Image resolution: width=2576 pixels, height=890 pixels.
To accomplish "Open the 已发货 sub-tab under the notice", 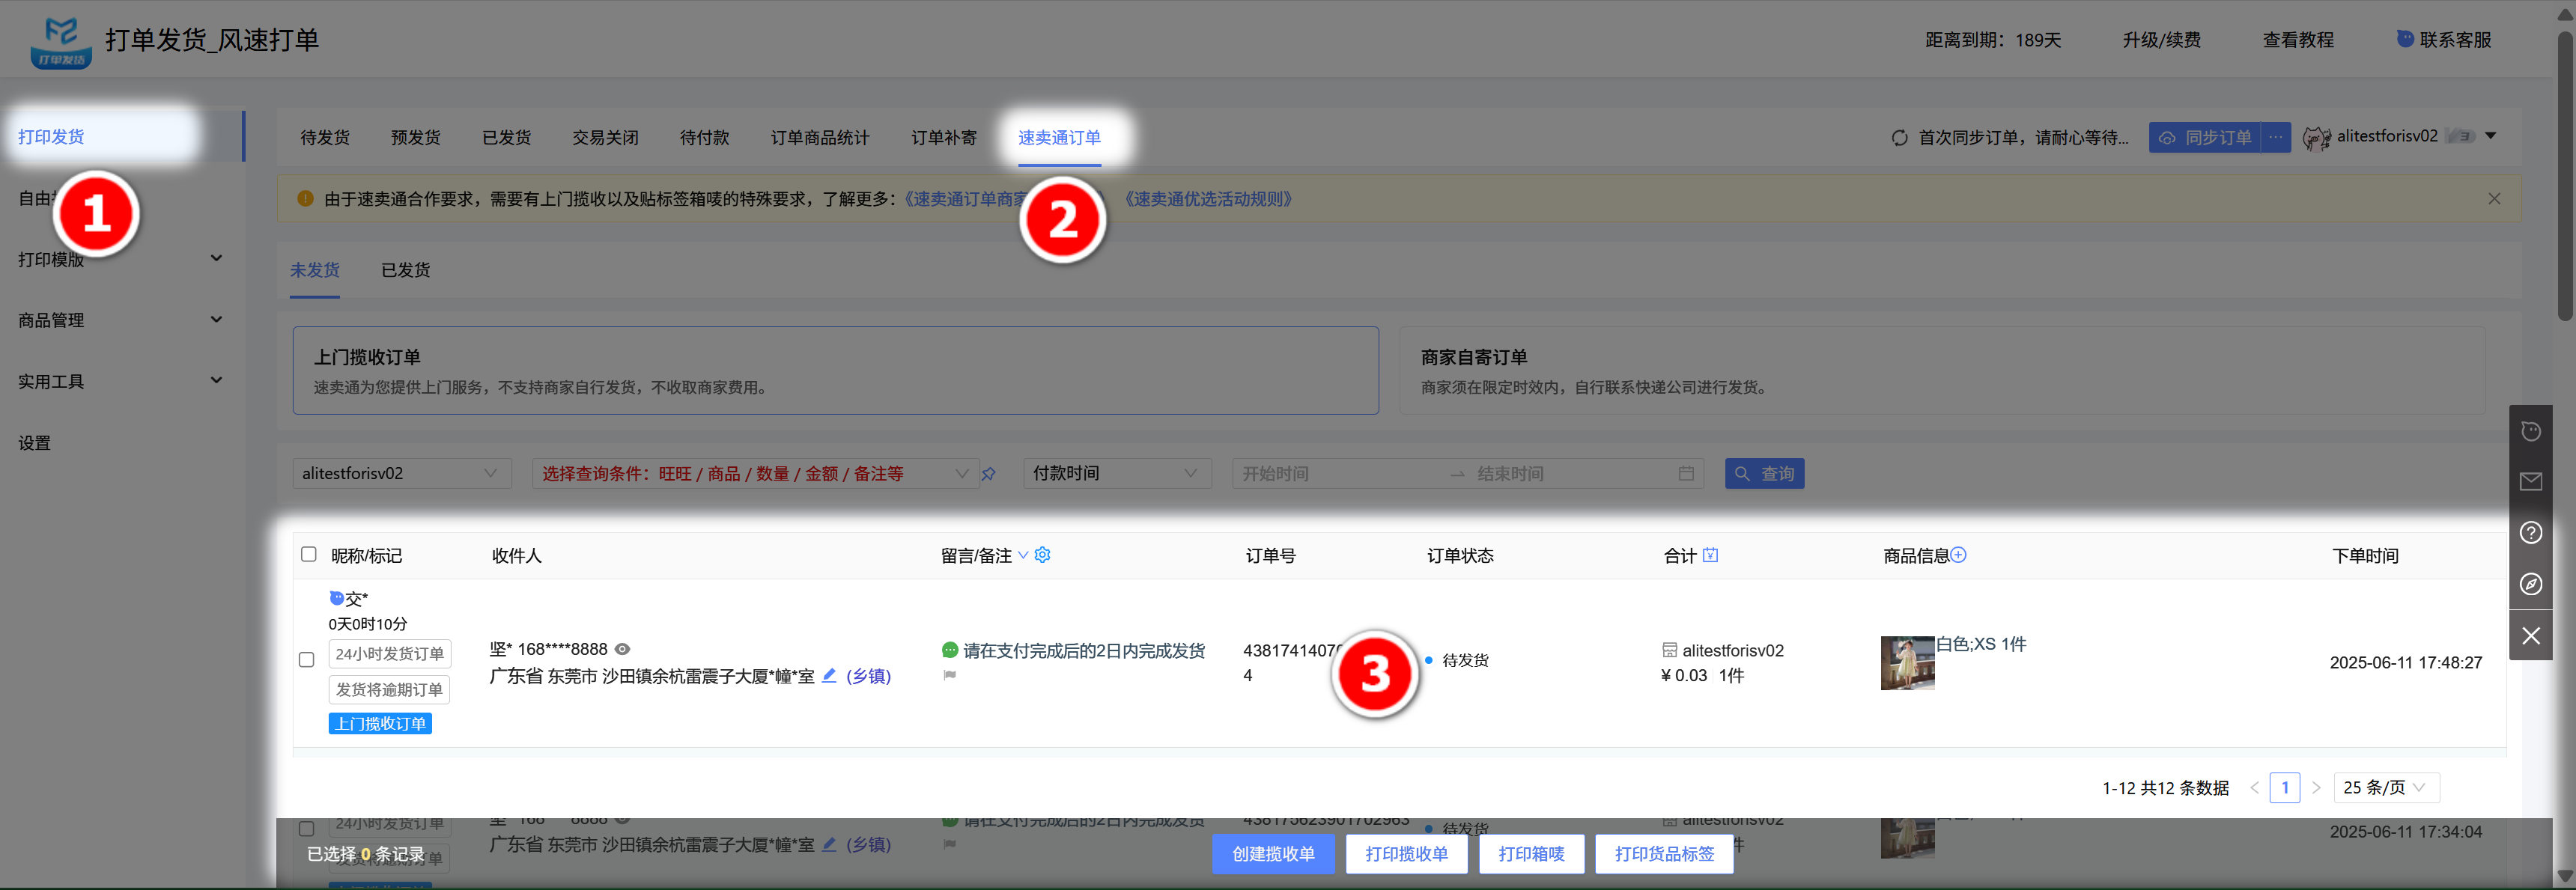I will (x=406, y=270).
